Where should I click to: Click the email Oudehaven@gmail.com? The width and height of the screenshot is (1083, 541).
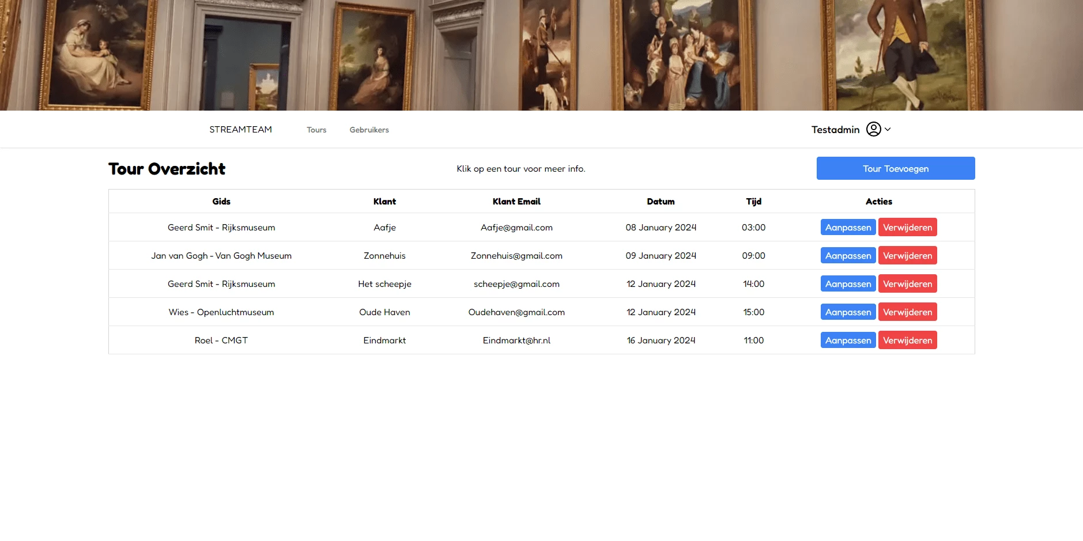(x=516, y=312)
